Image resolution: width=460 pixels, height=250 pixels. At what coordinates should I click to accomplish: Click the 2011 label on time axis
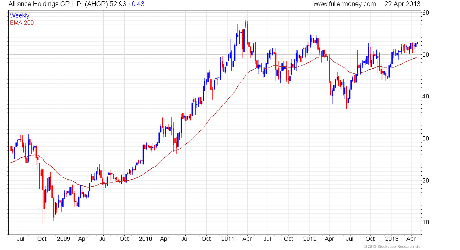[x=227, y=239]
